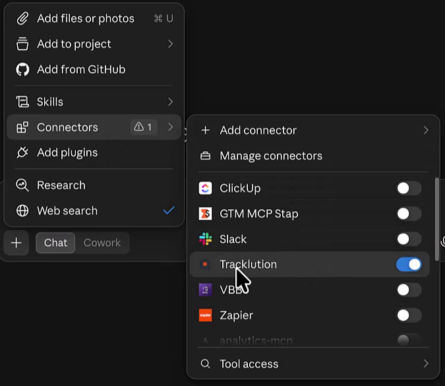Click the GitHub octocat icon
This screenshot has width=445, height=386.
22,69
